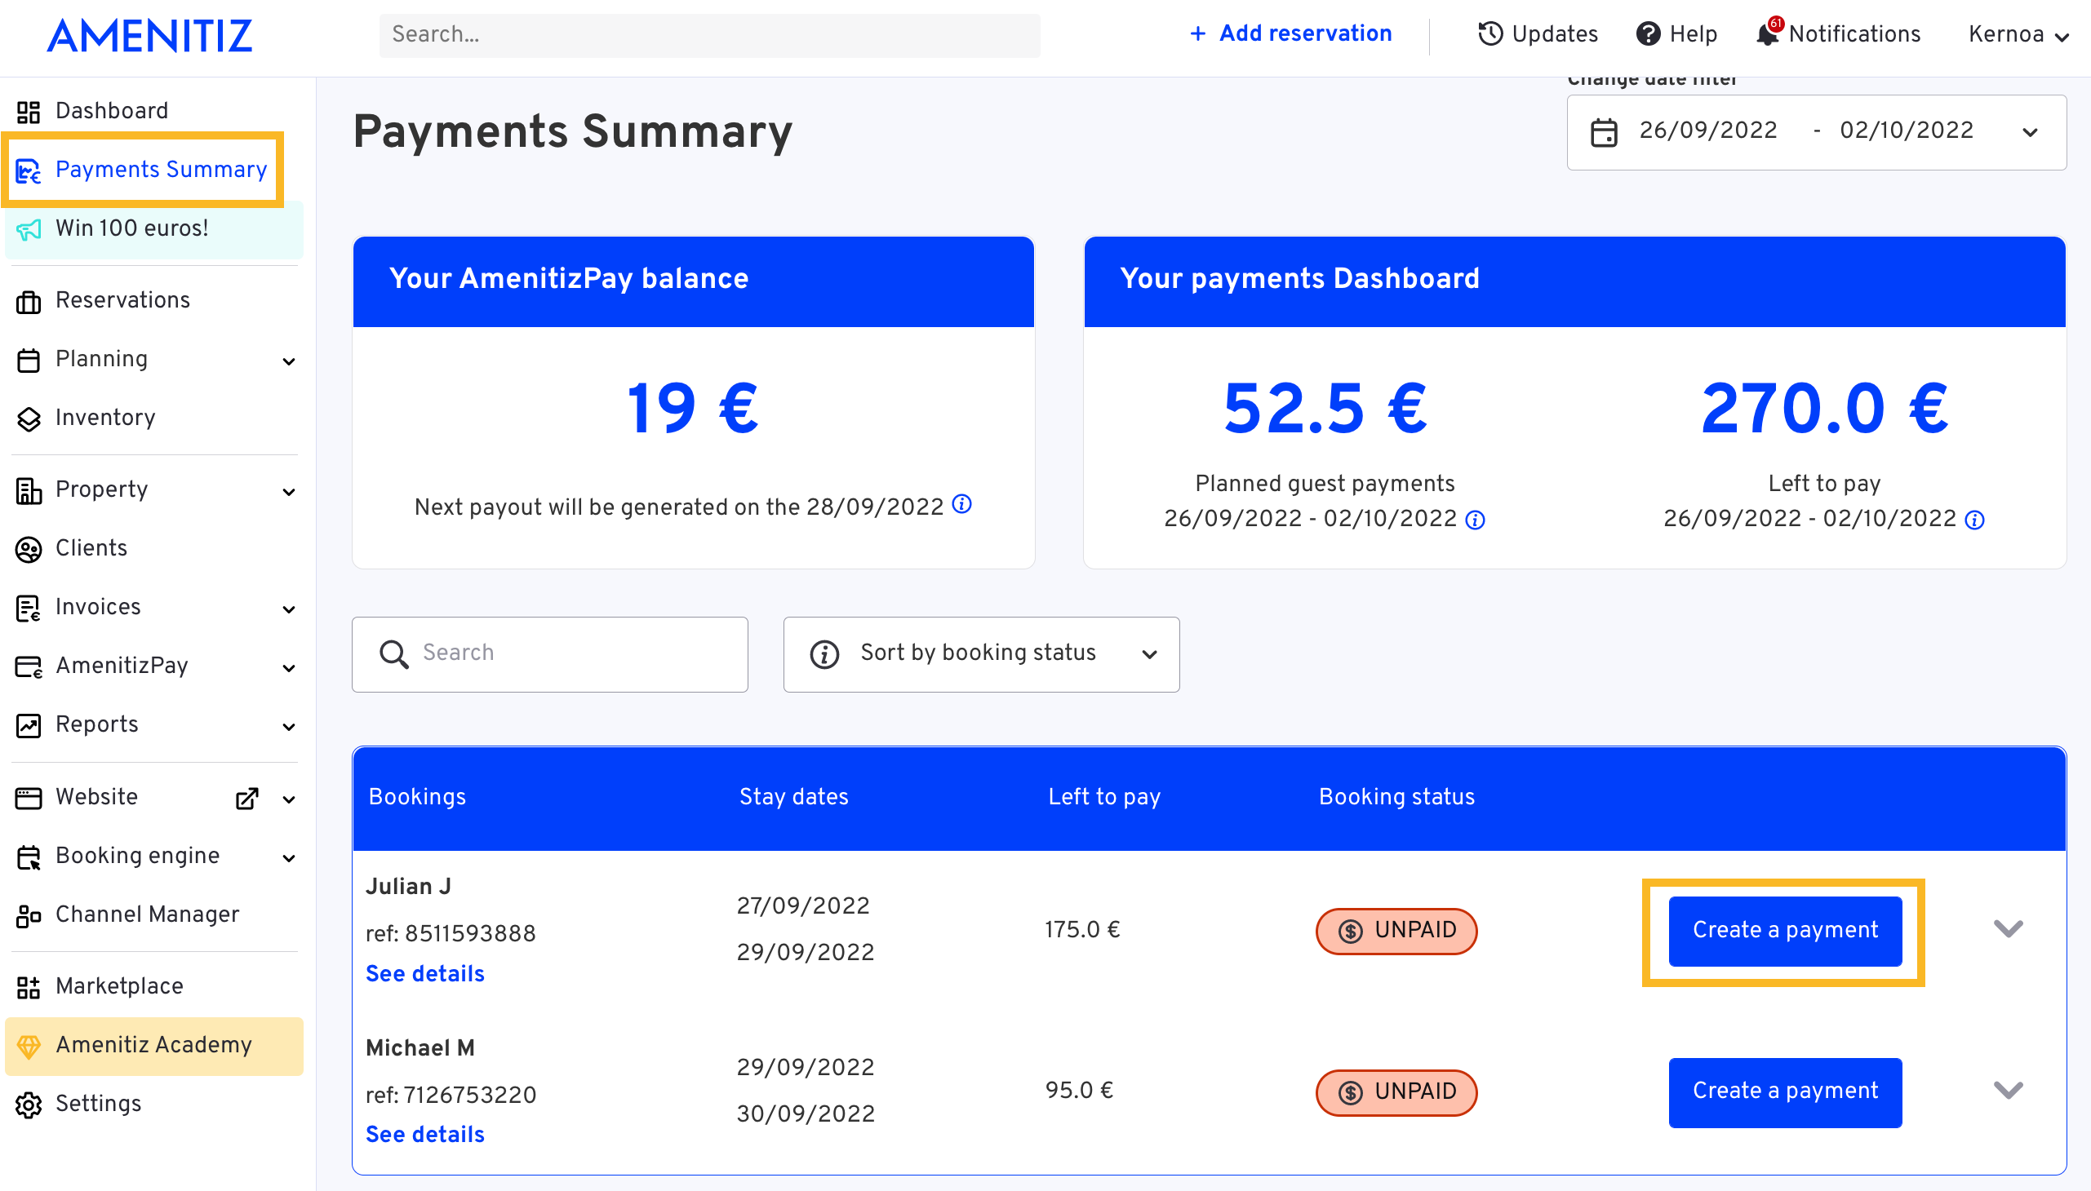Image resolution: width=2091 pixels, height=1191 pixels.
Task: Click the Channel Manager icon
Action: (29, 916)
